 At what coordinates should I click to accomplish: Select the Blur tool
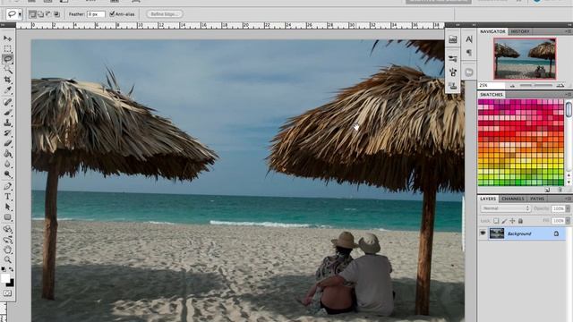[7, 164]
